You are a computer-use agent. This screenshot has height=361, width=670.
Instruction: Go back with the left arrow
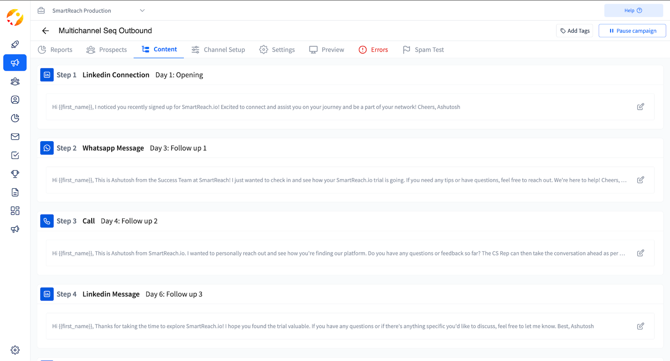[46, 31]
